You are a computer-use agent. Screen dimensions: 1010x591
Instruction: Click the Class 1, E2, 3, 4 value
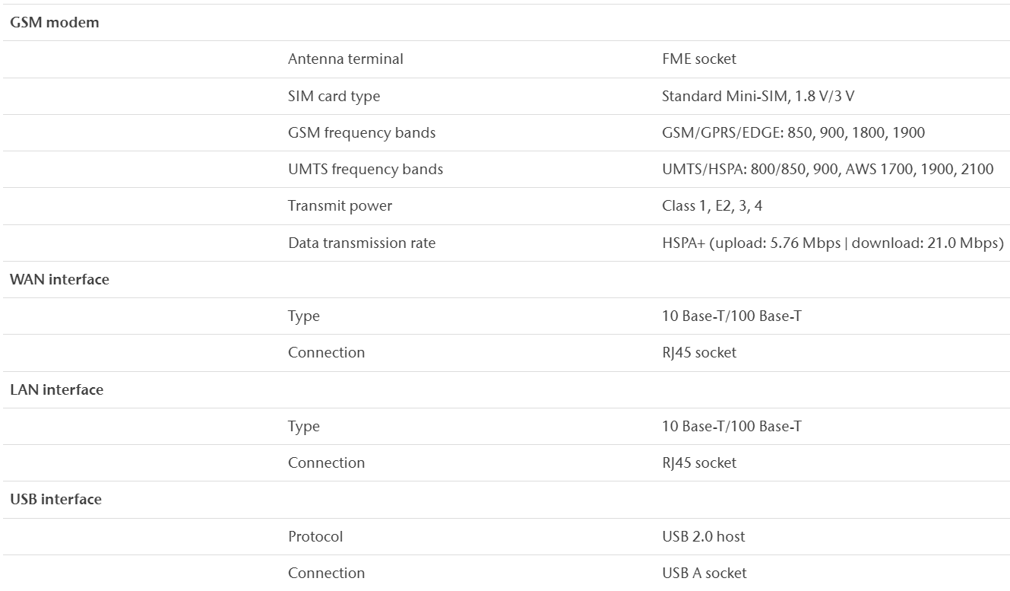coord(712,205)
